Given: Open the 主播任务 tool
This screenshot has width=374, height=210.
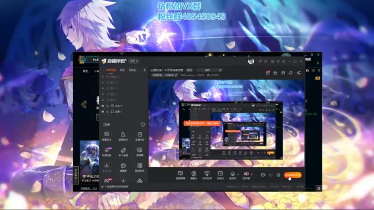Looking at the screenshot, I should tap(139, 136).
